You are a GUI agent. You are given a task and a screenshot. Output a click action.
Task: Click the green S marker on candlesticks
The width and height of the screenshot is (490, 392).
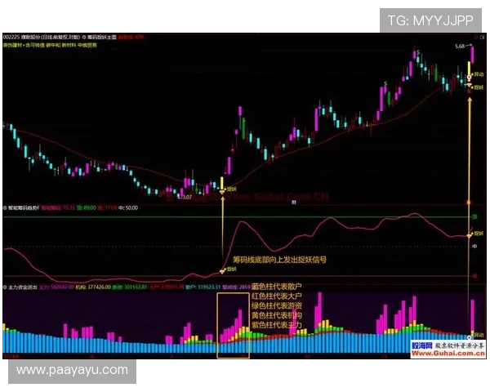(x=243, y=121)
